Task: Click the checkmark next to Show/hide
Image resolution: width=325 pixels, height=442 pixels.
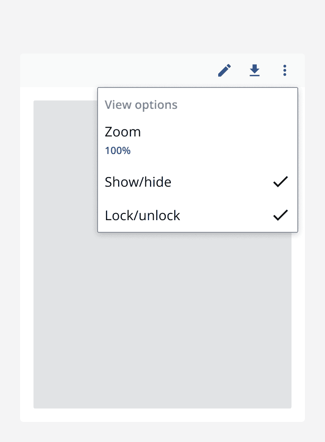Action: [x=280, y=181]
